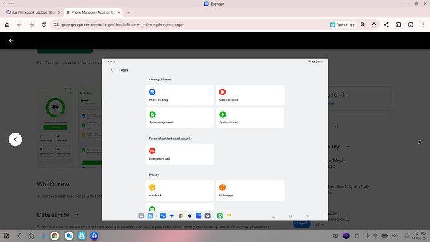The image size is (430, 242).
Task: Open the browser extensions icon
Action: pos(398,25)
